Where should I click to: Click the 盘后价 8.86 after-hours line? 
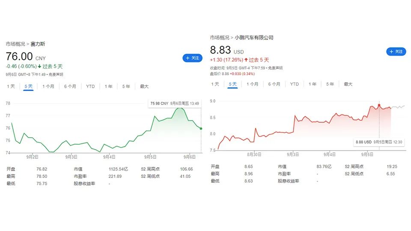(x=232, y=74)
